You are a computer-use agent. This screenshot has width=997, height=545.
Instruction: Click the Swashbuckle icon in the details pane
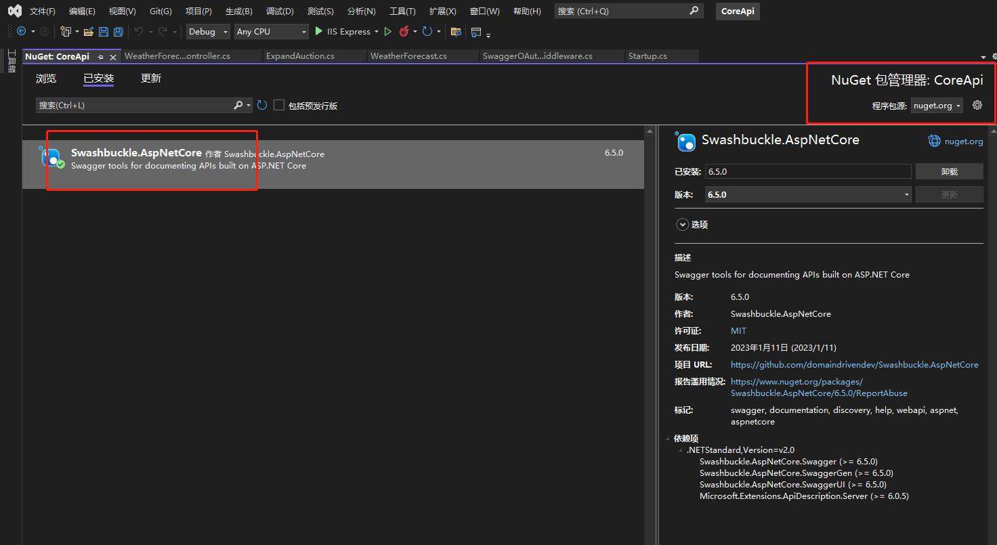point(686,141)
